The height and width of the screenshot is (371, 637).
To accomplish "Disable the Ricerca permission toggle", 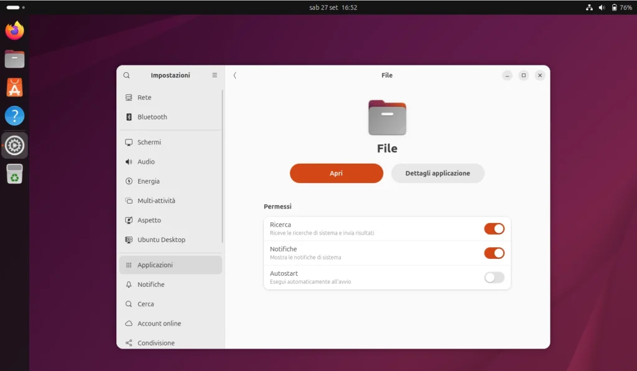I will (495, 229).
